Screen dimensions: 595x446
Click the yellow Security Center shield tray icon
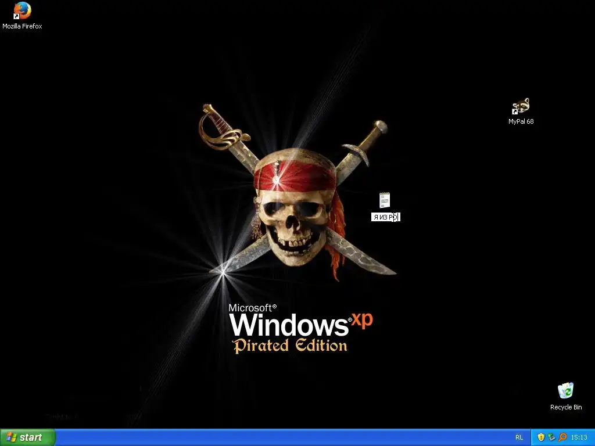(541, 437)
